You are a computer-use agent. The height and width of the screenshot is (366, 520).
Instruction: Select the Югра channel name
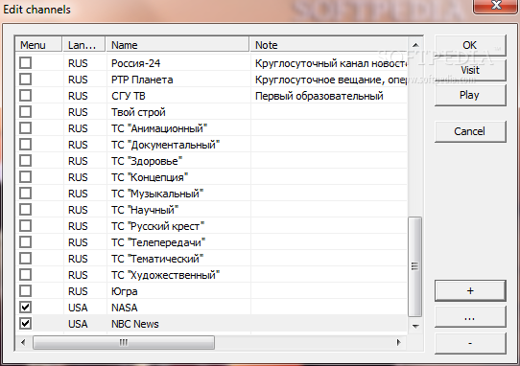125,291
